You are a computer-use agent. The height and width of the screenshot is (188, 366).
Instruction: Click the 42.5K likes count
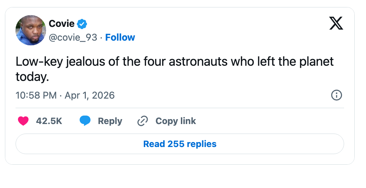(49, 121)
